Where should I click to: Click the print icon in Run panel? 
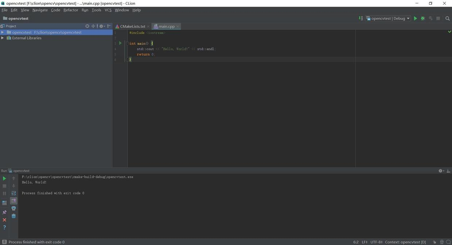[x=13, y=208]
